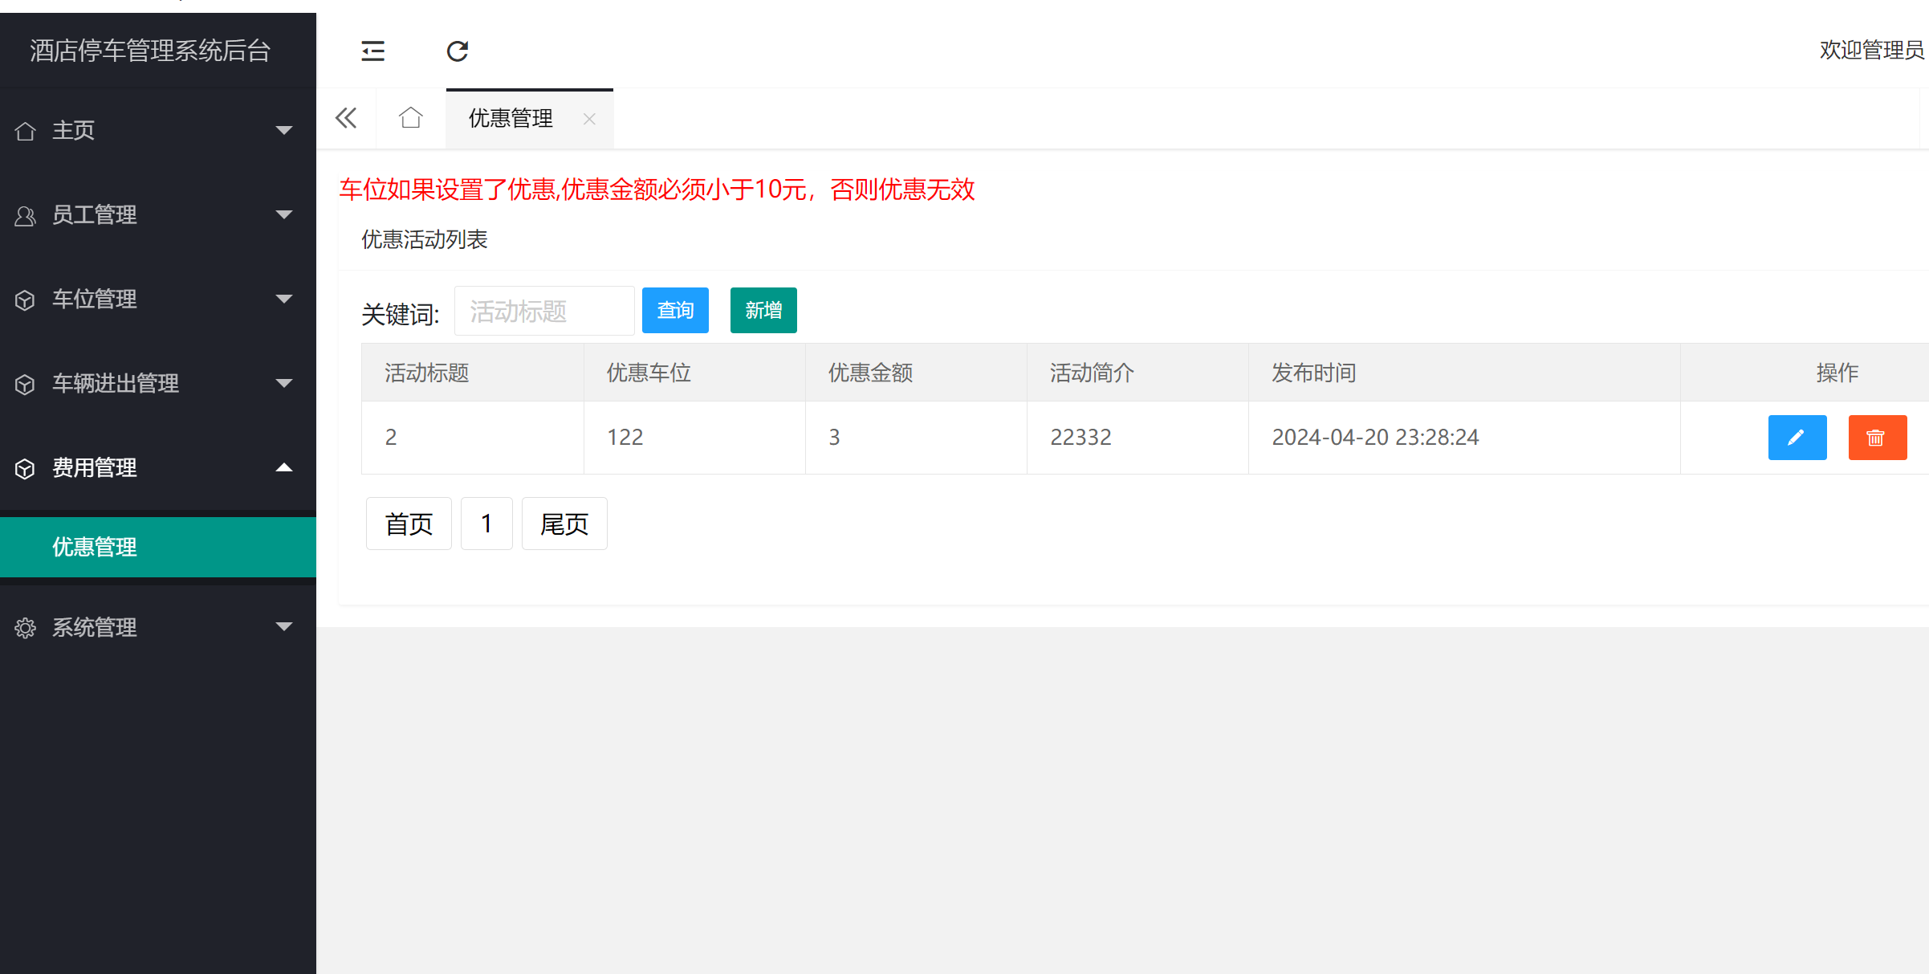Image resolution: width=1929 pixels, height=974 pixels.
Task: Click the 新增 button to add an activity
Action: click(763, 310)
